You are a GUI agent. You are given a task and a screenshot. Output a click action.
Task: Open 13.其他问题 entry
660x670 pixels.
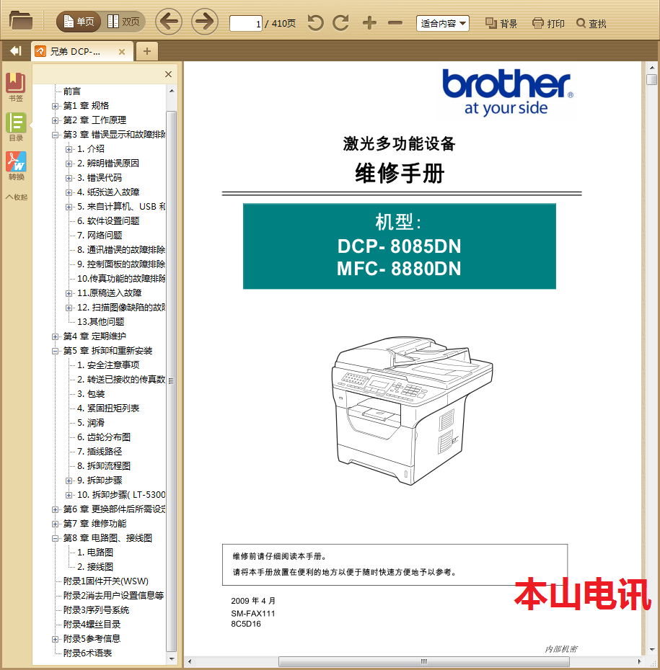click(x=100, y=322)
